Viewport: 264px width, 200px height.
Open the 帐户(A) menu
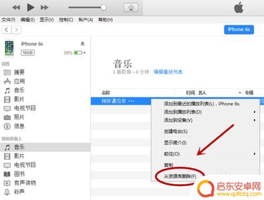86,20
